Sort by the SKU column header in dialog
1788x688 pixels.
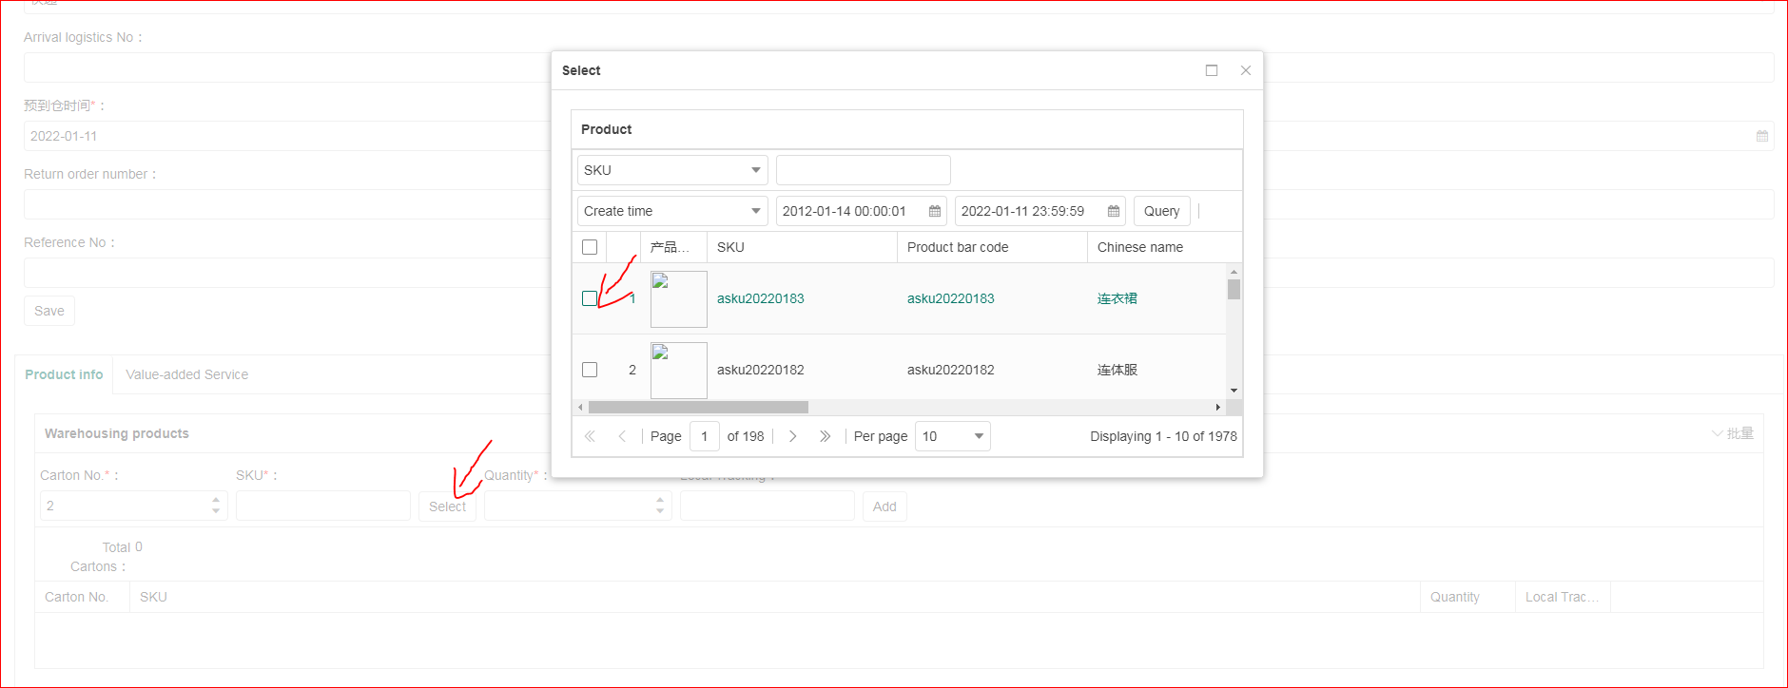[x=802, y=247]
